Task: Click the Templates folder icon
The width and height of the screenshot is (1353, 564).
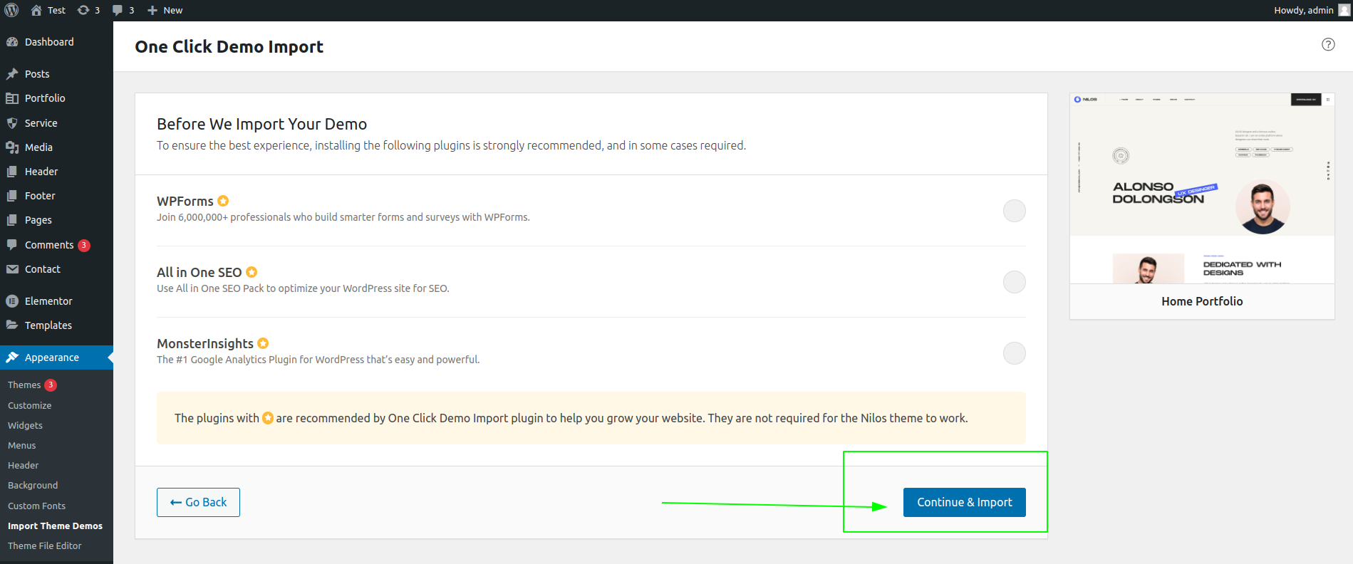Action: [12, 325]
